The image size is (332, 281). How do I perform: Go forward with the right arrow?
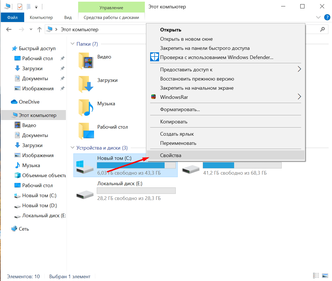click(x=21, y=30)
